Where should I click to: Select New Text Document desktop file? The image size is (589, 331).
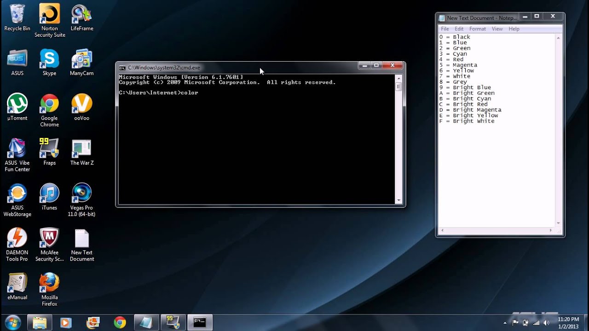point(82,245)
